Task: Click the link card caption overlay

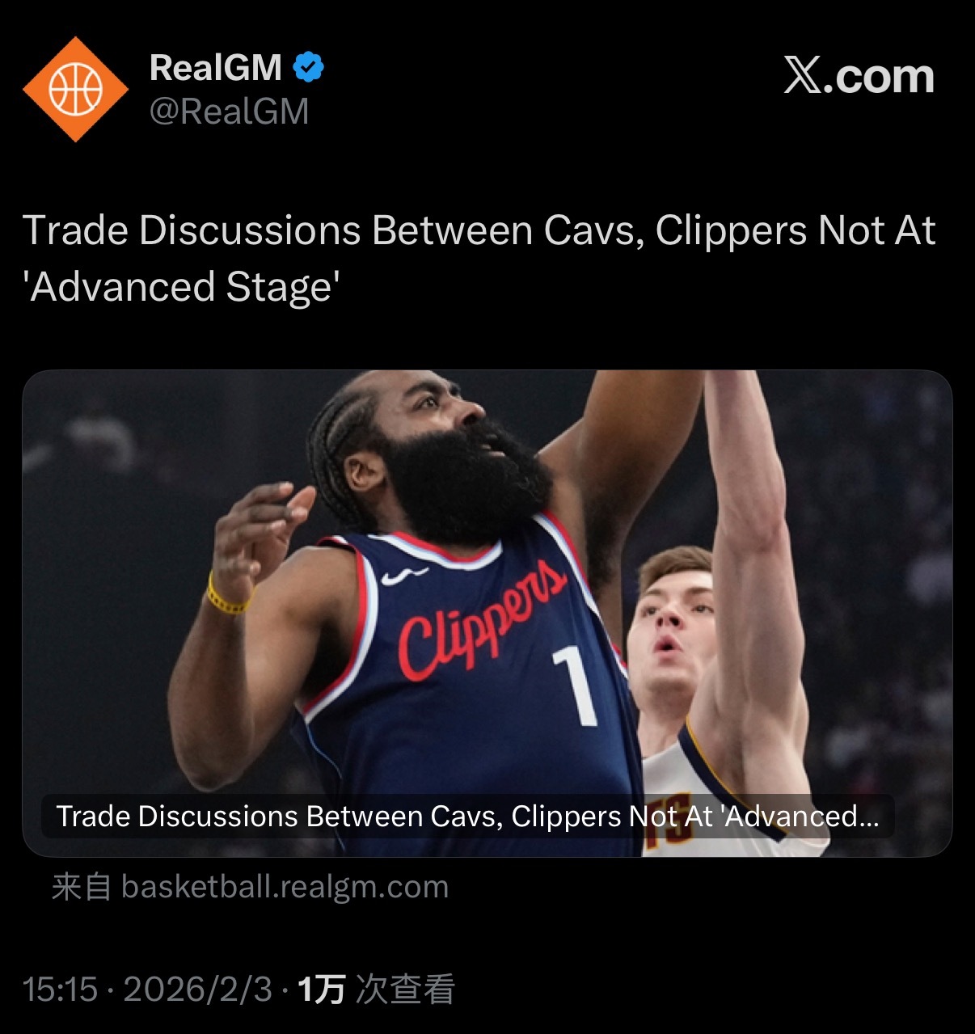Action: [468, 816]
